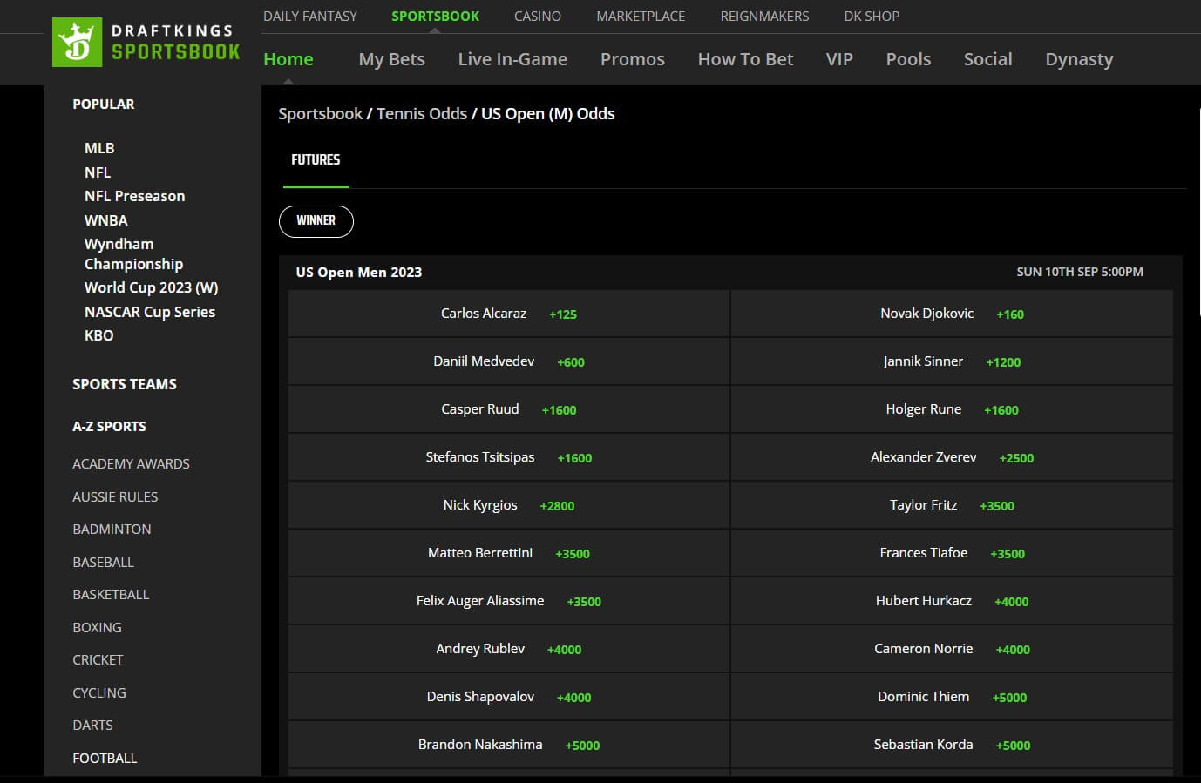
Task: Open Cycling in A-Z Sports
Action: pyautogui.click(x=99, y=692)
